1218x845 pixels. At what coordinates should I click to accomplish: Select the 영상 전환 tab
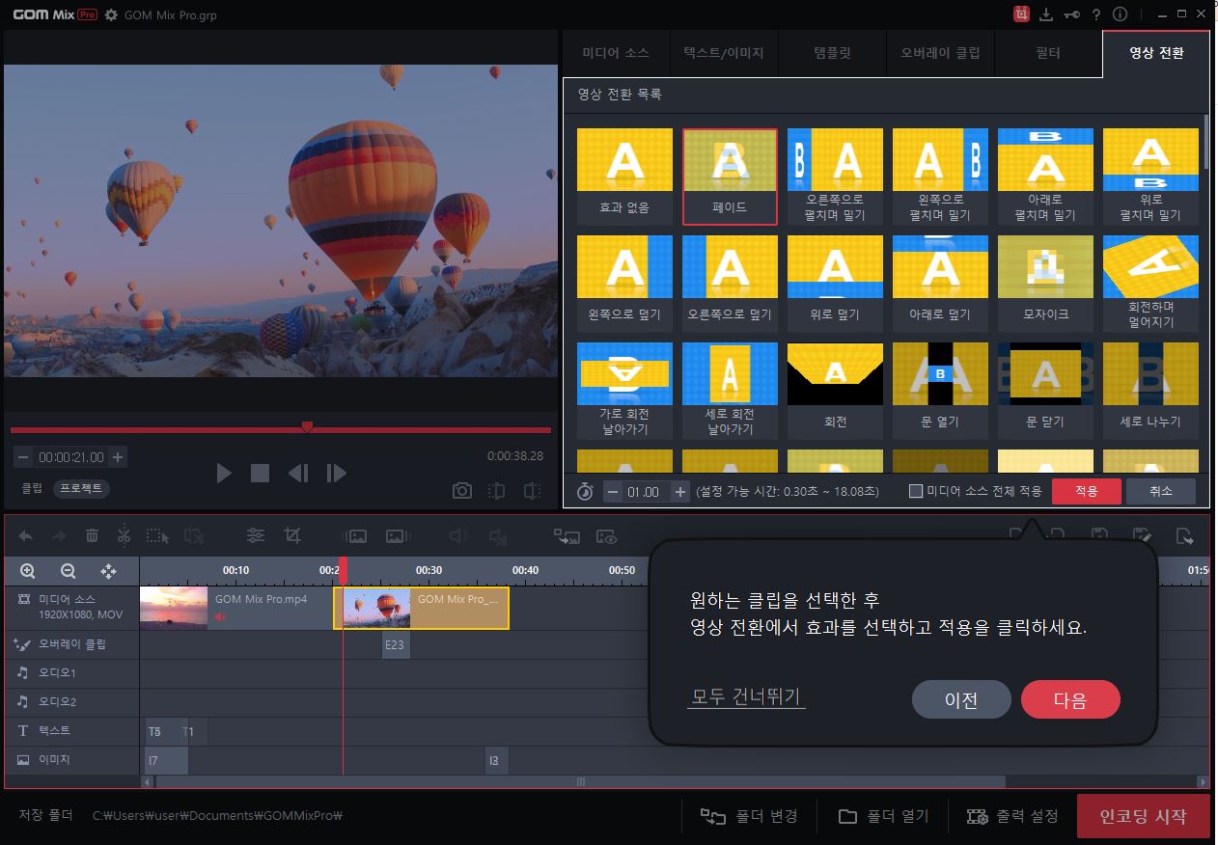tap(1156, 53)
